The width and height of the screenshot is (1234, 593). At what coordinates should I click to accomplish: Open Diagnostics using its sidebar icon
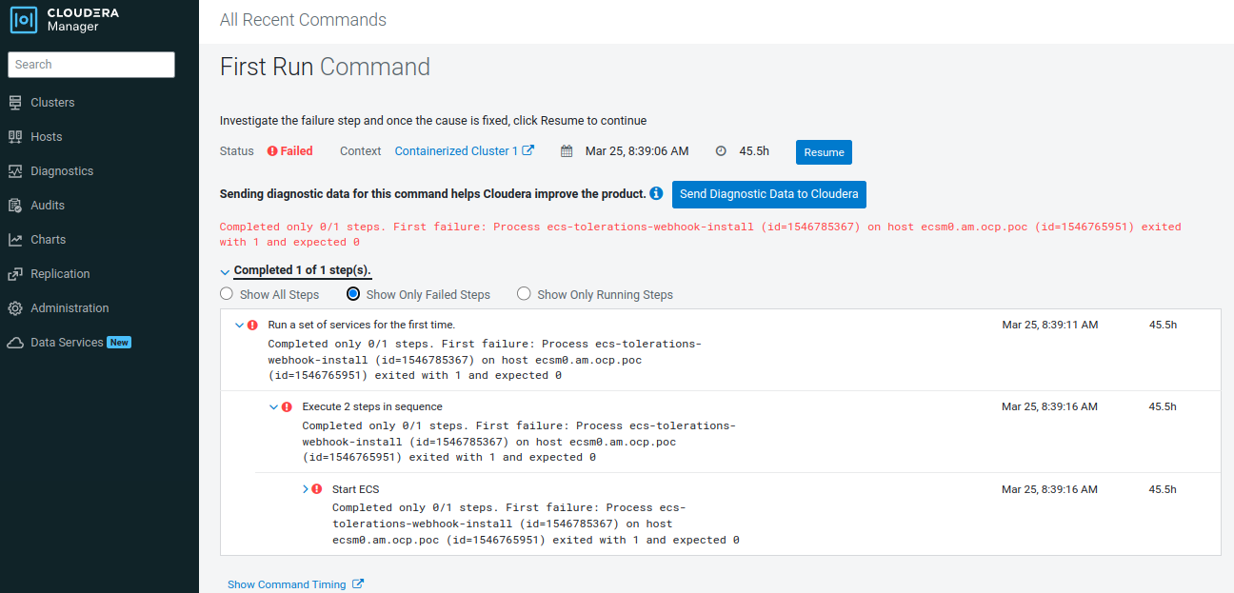pyautogui.click(x=15, y=170)
